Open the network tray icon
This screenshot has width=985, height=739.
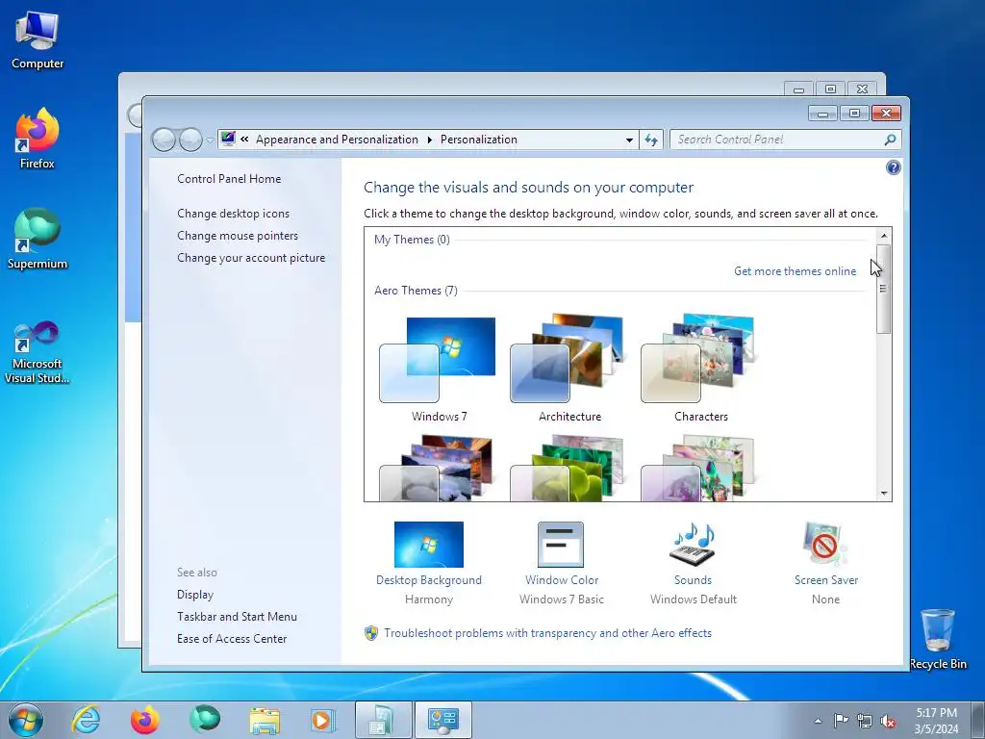[865, 721]
